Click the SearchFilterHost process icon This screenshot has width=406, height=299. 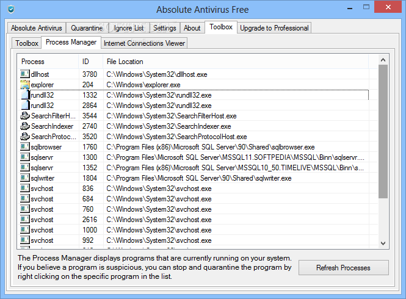pos(25,116)
